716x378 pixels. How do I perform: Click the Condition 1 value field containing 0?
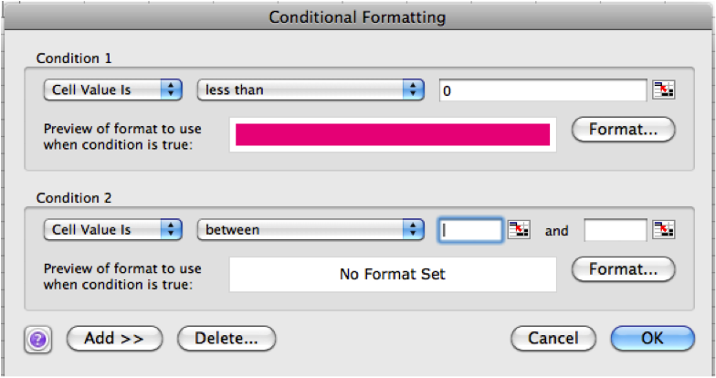(542, 90)
